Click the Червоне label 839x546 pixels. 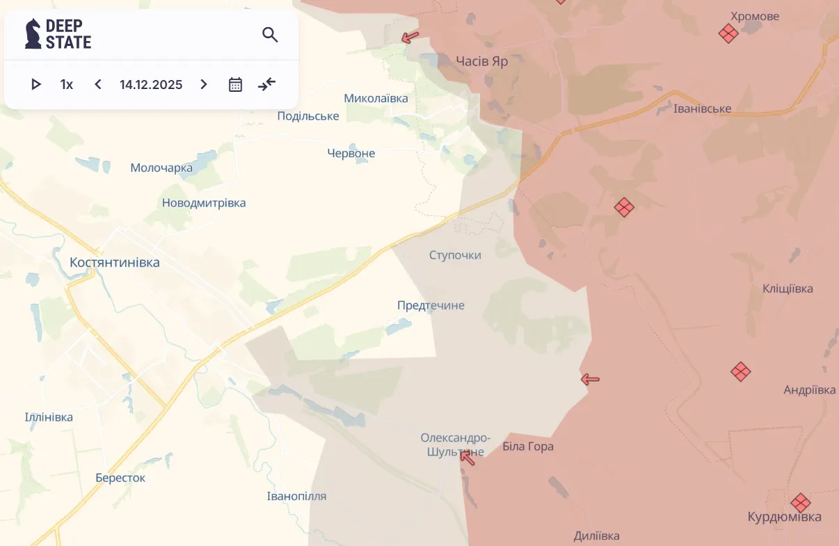click(x=351, y=153)
